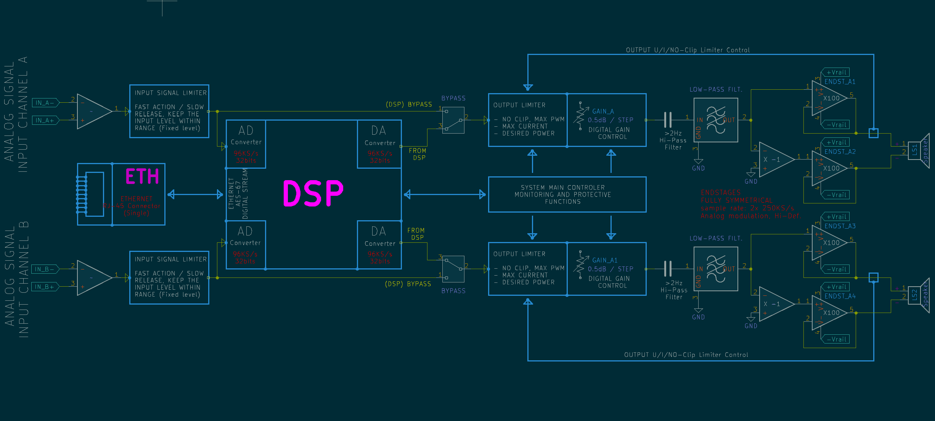Click the IN_B+ input label

tap(45, 287)
